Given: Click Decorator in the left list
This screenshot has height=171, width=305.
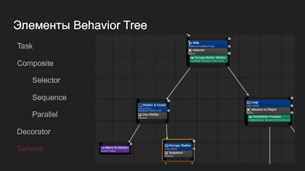Looking at the screenshot, I should point(34,131).
